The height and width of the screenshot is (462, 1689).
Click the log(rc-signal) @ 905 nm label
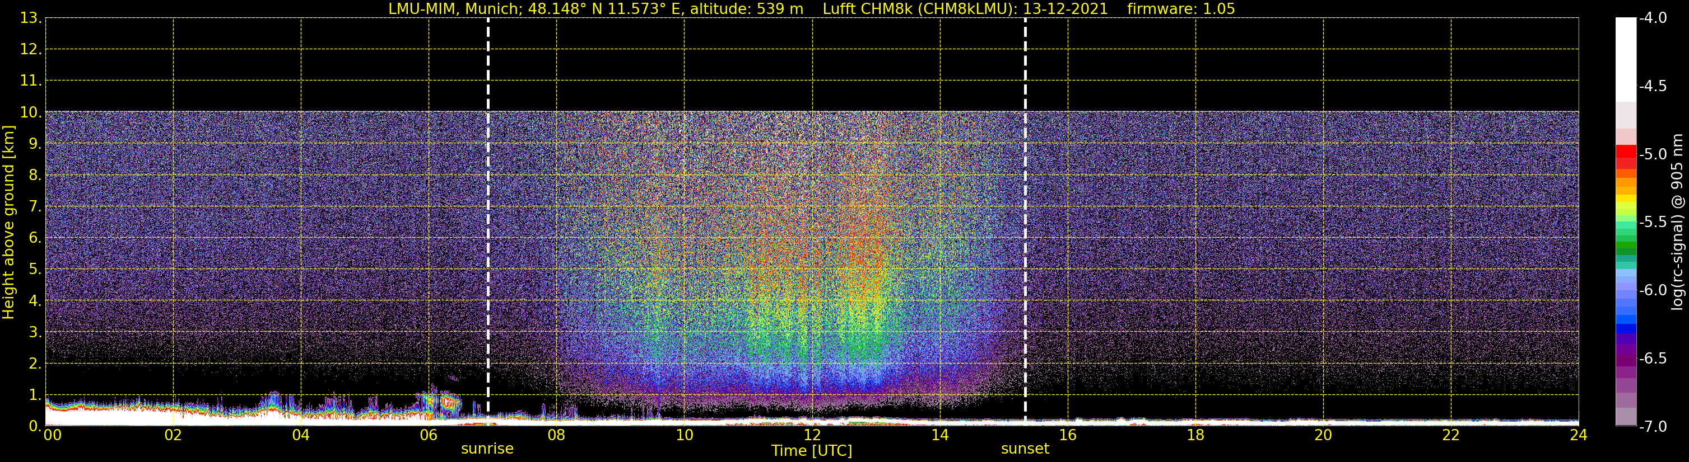click(1677, 223)
